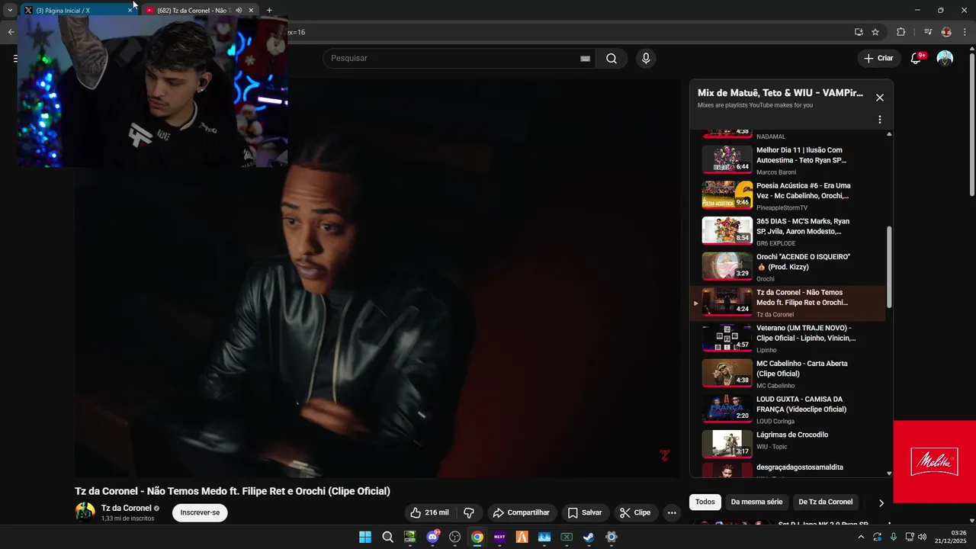Click the scroll-up arrow of the playlist
This screenshot has width=976, height=549.
coord(889,134)
